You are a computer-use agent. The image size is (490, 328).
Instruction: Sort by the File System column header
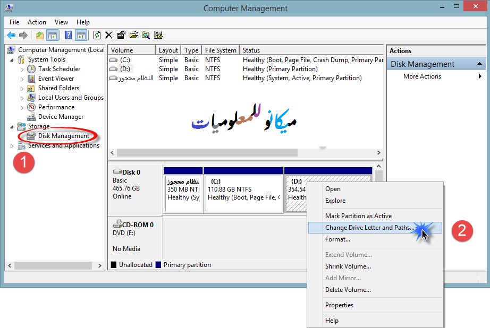click(221, 50)
